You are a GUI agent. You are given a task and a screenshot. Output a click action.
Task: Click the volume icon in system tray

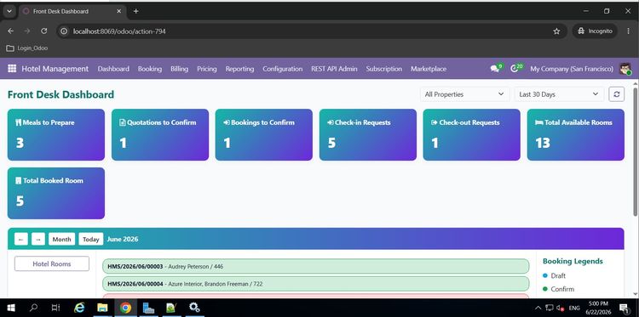pos(561,308)
